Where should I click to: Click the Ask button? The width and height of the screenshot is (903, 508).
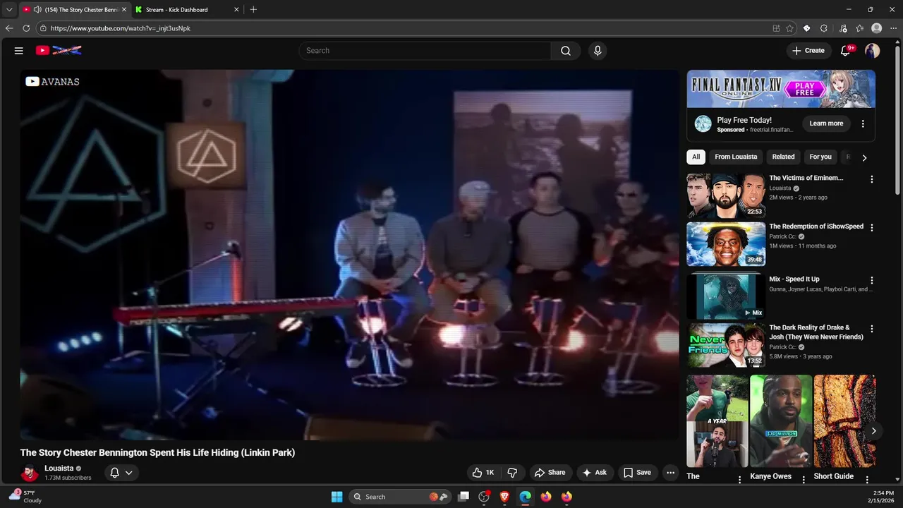click(594, 473)
